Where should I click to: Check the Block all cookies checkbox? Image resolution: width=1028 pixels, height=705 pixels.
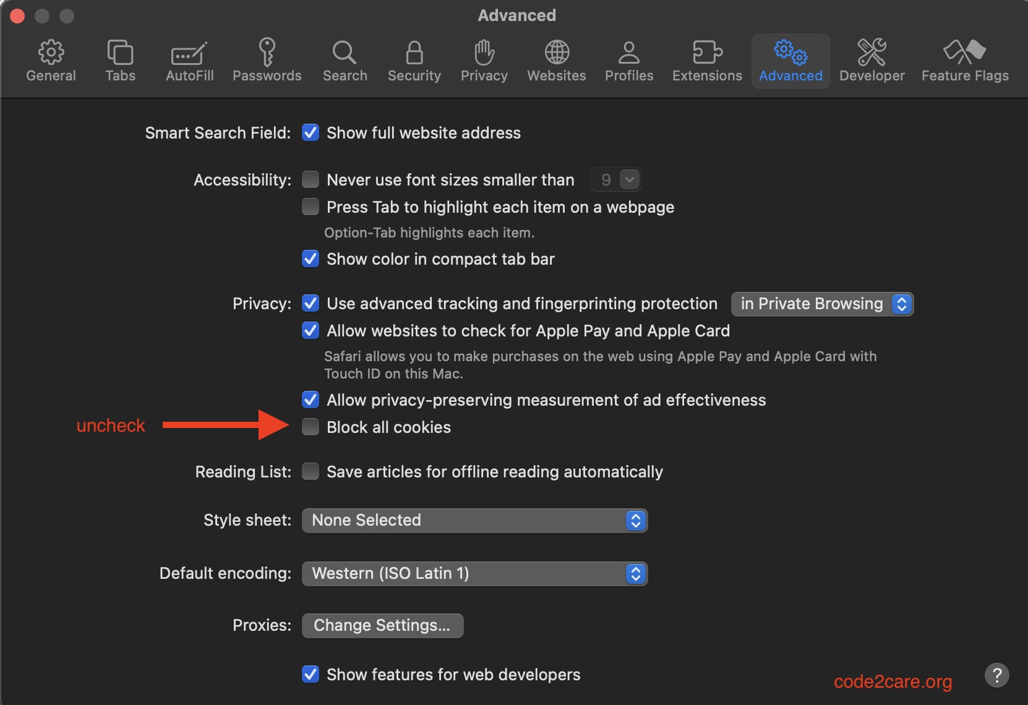tap(311, 427)
